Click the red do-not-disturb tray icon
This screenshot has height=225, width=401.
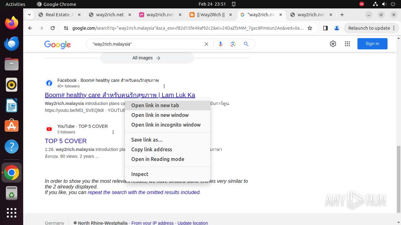[x=362, y=4]
